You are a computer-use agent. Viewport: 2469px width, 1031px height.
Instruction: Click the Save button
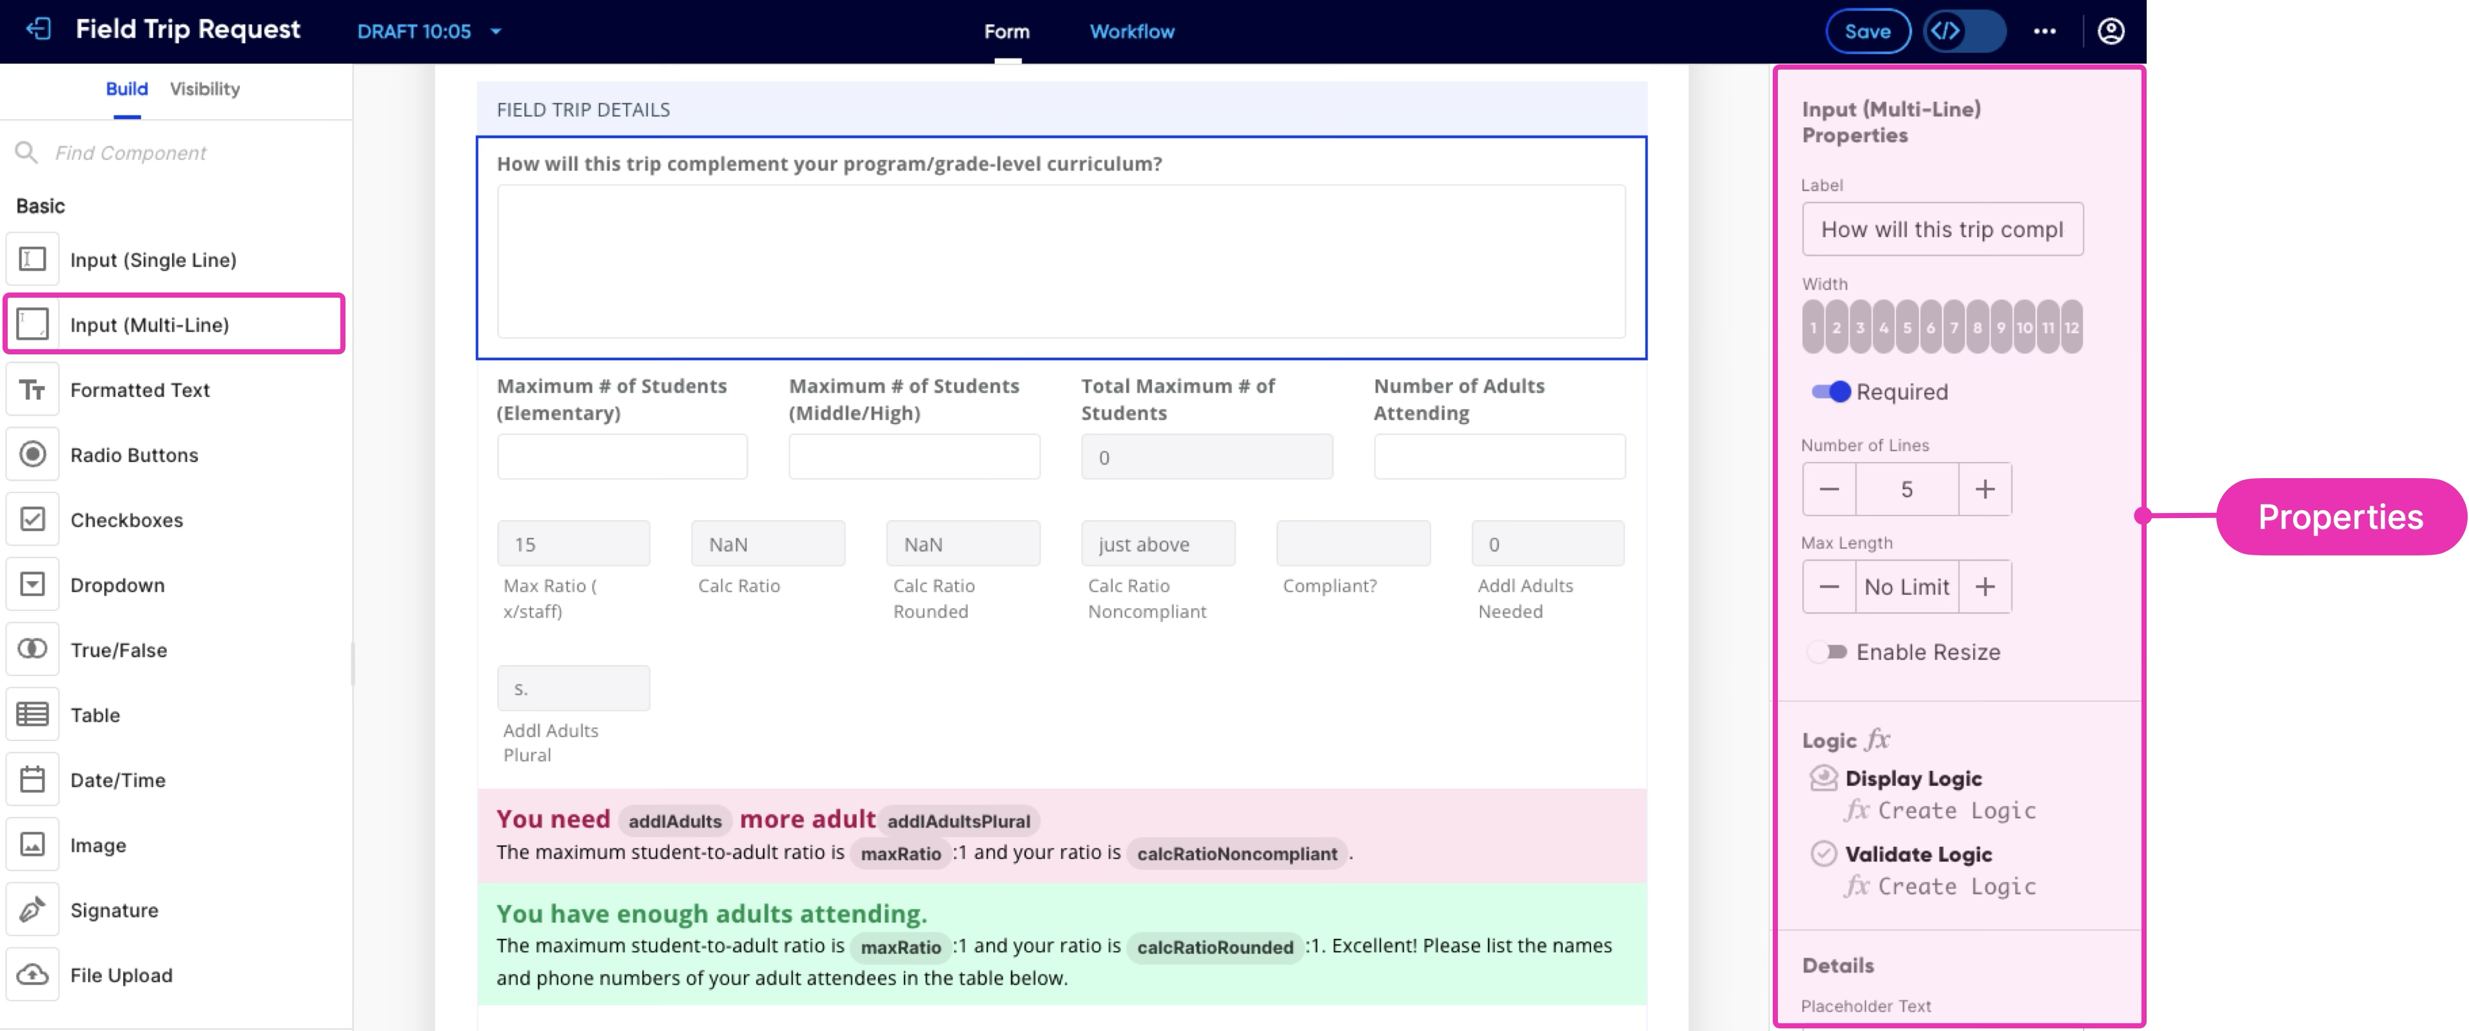(x=1866, y=31)
